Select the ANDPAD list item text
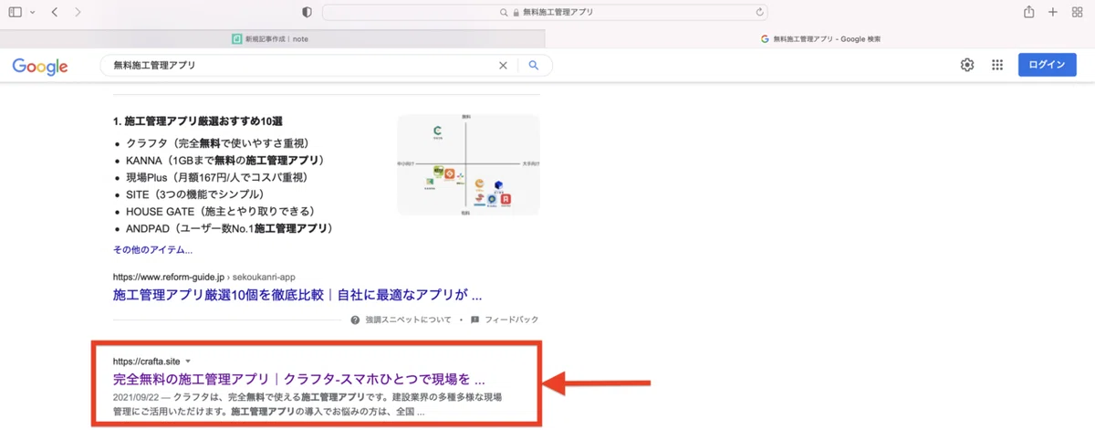The width and height of the screenshot is (1095, 430). [232, 228]
